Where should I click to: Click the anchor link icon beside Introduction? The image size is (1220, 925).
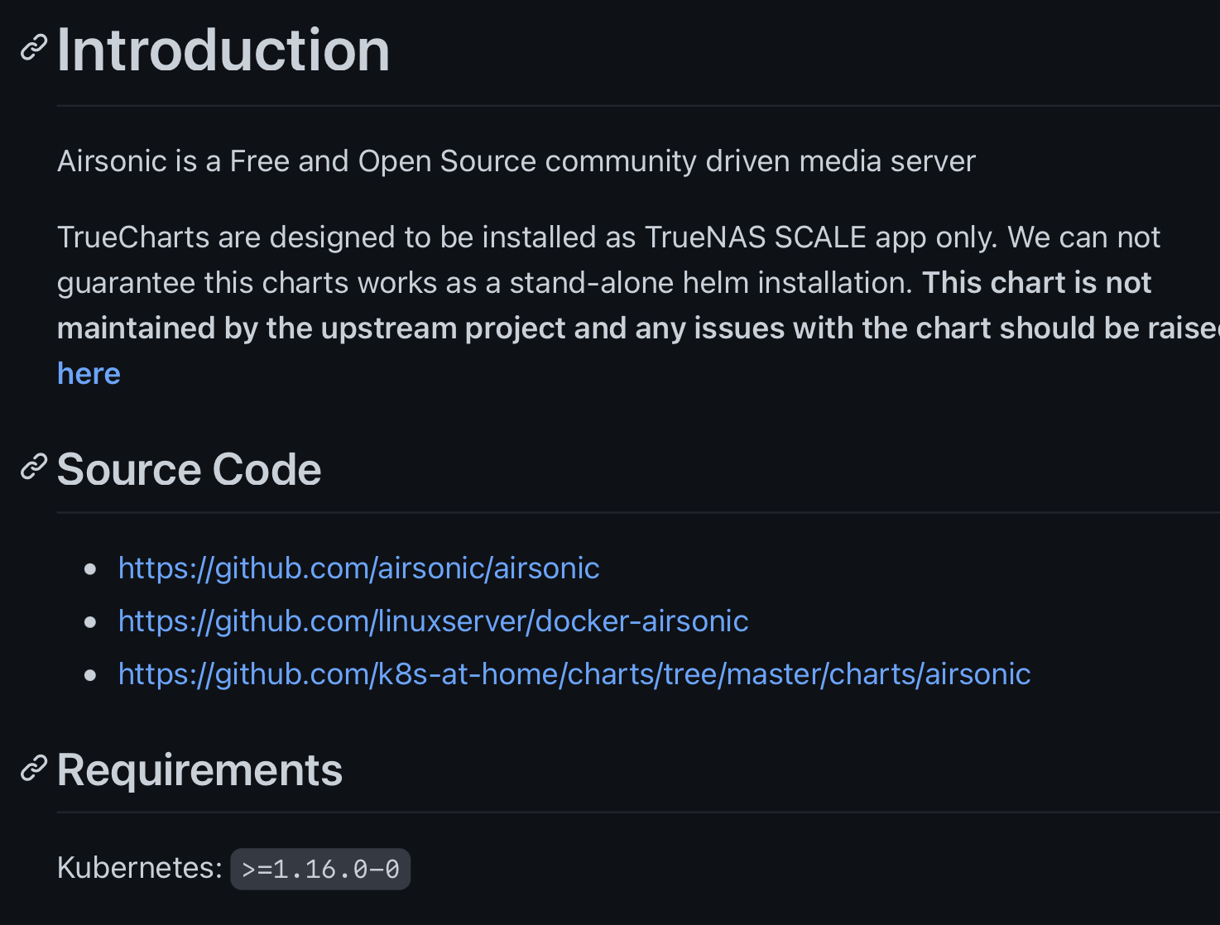33,48
